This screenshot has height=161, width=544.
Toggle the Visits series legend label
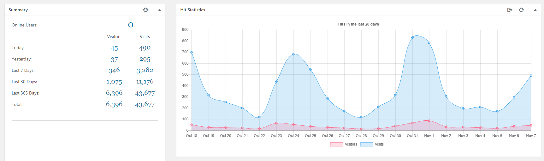379,144
